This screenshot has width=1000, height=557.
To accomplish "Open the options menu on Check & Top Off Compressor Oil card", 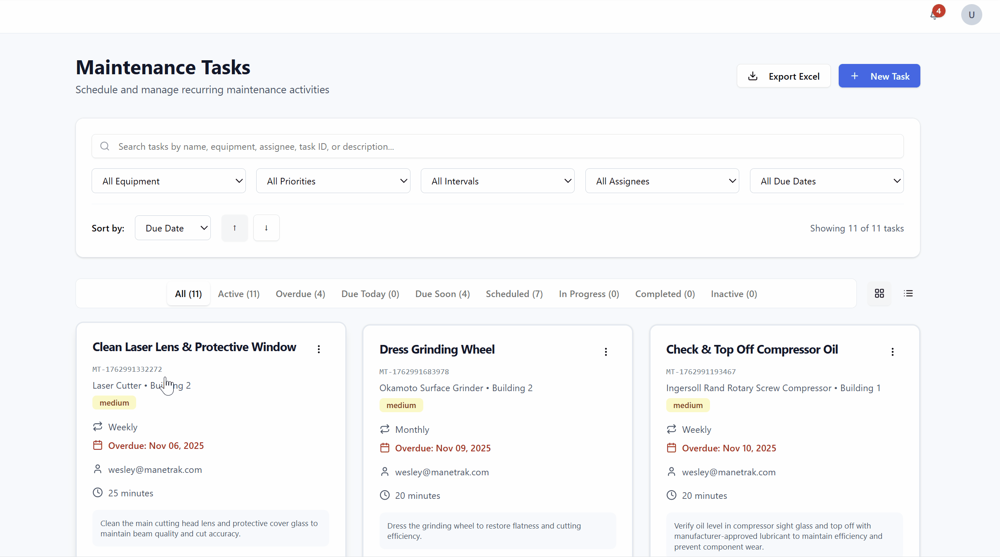I will pos(892,351).
